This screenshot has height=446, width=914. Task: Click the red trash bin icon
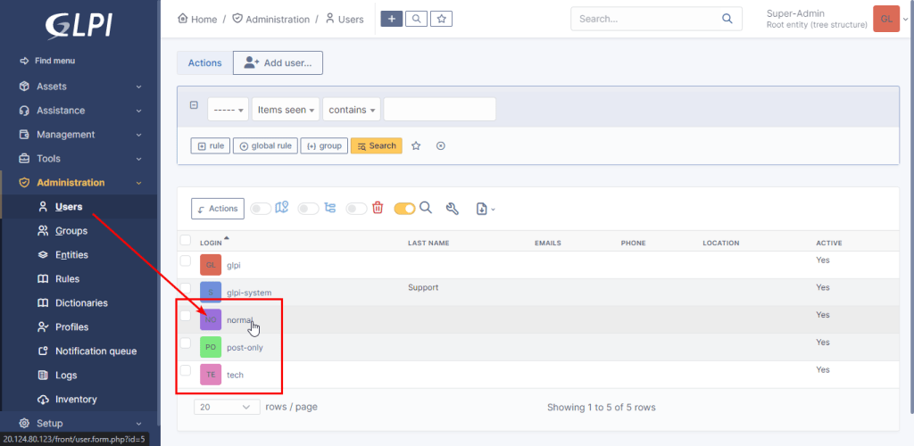pos(378,208)
